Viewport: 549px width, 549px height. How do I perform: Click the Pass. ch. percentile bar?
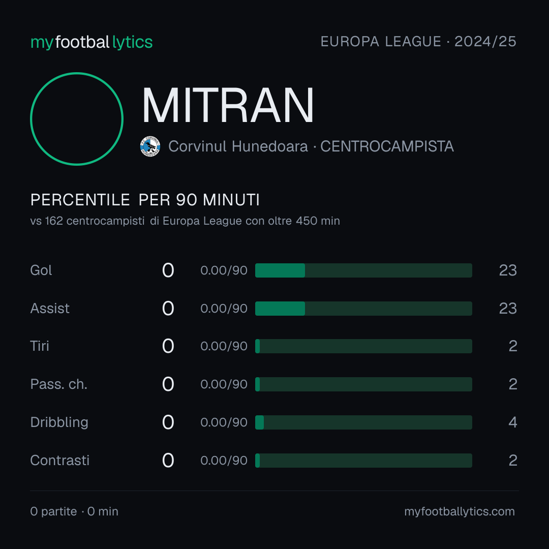click(x=363, y=384)
